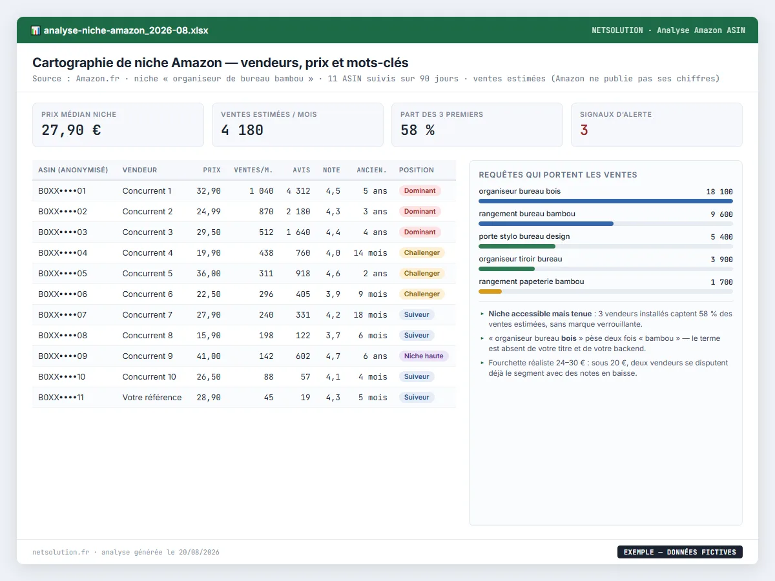
Task: Click the NETSOLUTION · Analyse Amazon ASIN header text
Action: click(x=668, y=30)
